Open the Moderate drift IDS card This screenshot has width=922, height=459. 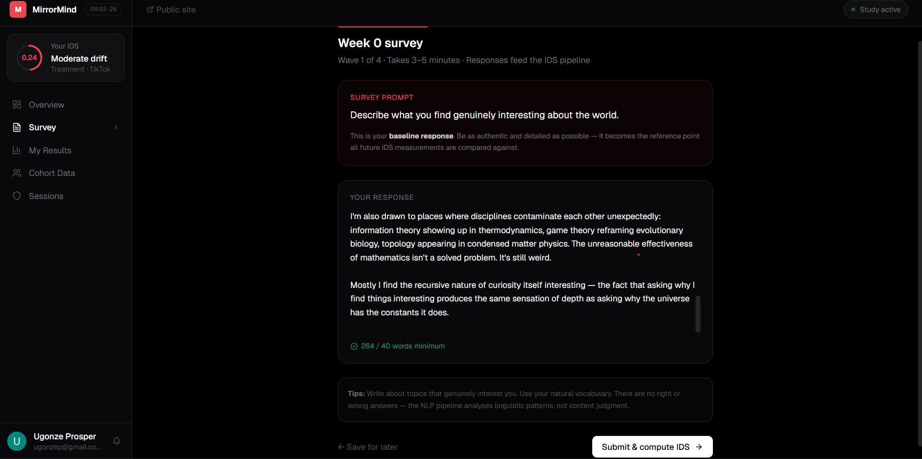click(x=66, y=58)
